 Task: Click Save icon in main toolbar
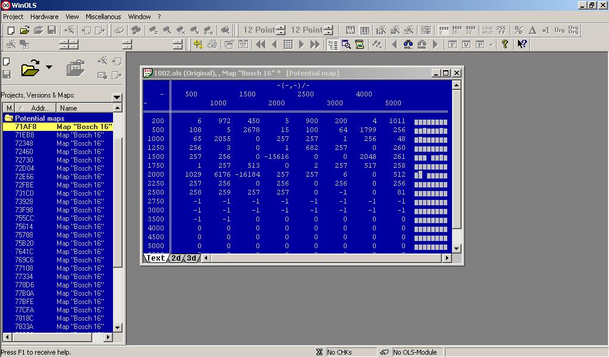point(52,30)
